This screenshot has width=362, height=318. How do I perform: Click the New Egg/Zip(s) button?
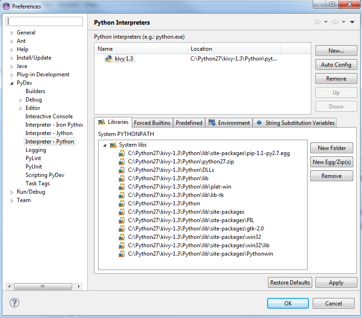tap(332, 162)
